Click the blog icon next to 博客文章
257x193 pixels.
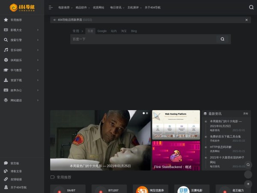[6, 171]
